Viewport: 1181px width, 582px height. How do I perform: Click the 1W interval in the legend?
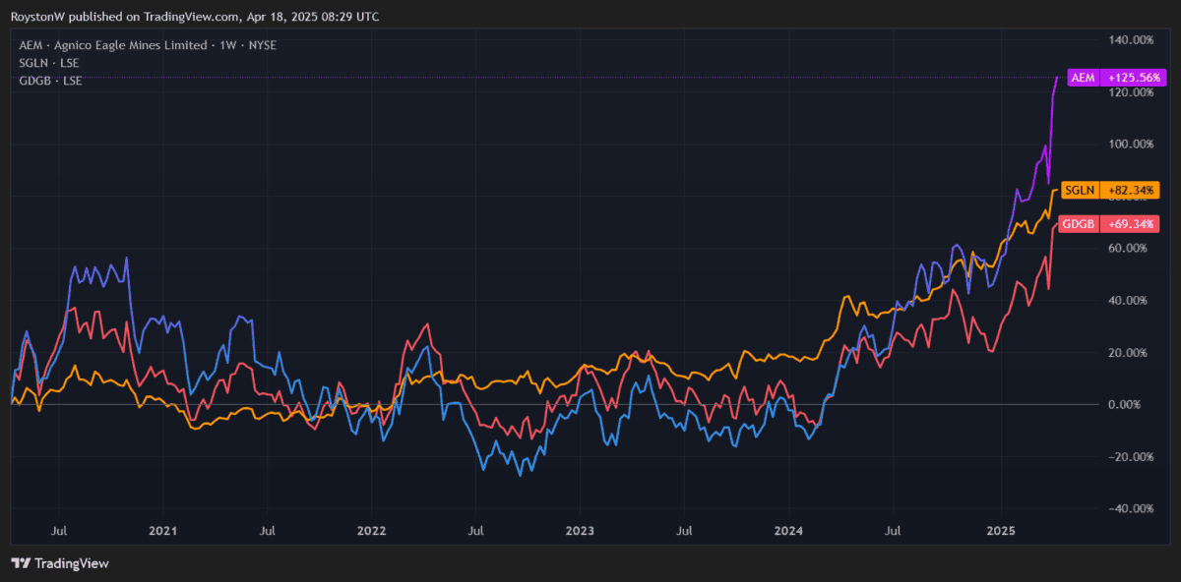(x=225, y=45)
